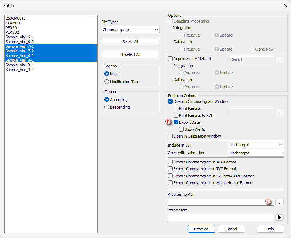Uncheck the Export Data option
The height and width of the screenshot is (238, 291).
pyautogui.click(x=176, y=122)
